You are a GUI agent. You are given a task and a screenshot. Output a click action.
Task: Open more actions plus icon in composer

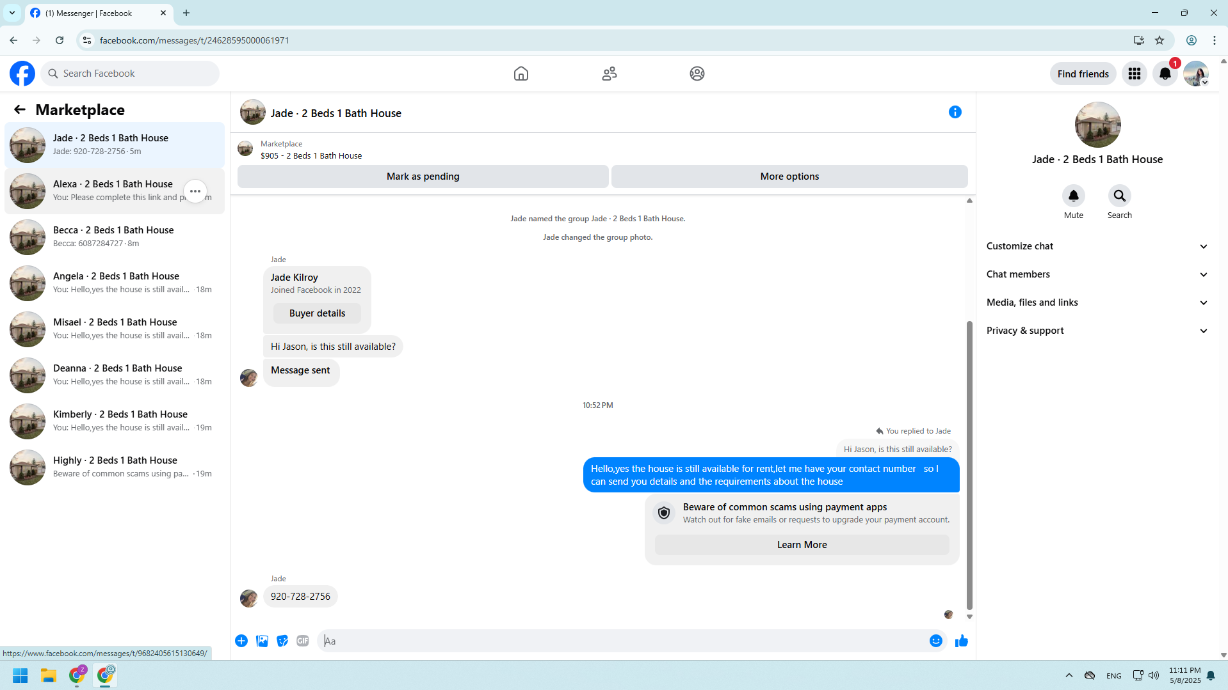pos(241,641)
